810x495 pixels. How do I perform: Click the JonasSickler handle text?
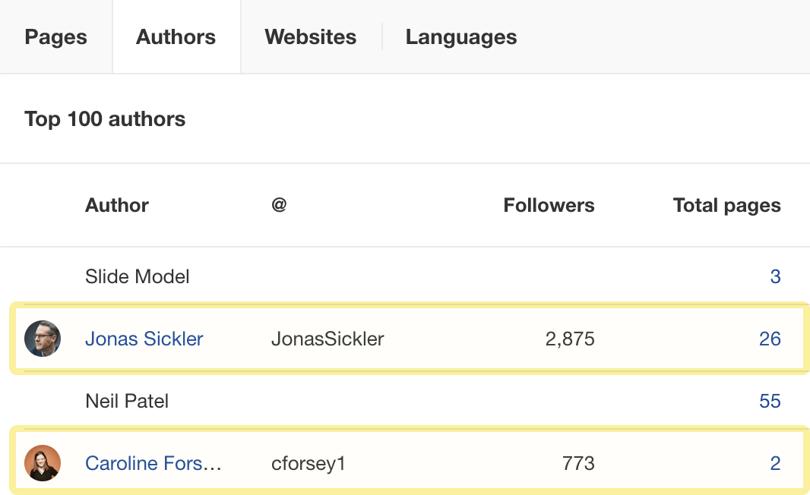point(327,339)
